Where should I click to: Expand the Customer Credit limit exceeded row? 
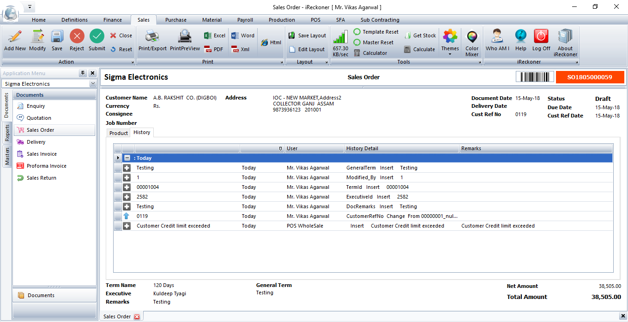coord(127,226)
